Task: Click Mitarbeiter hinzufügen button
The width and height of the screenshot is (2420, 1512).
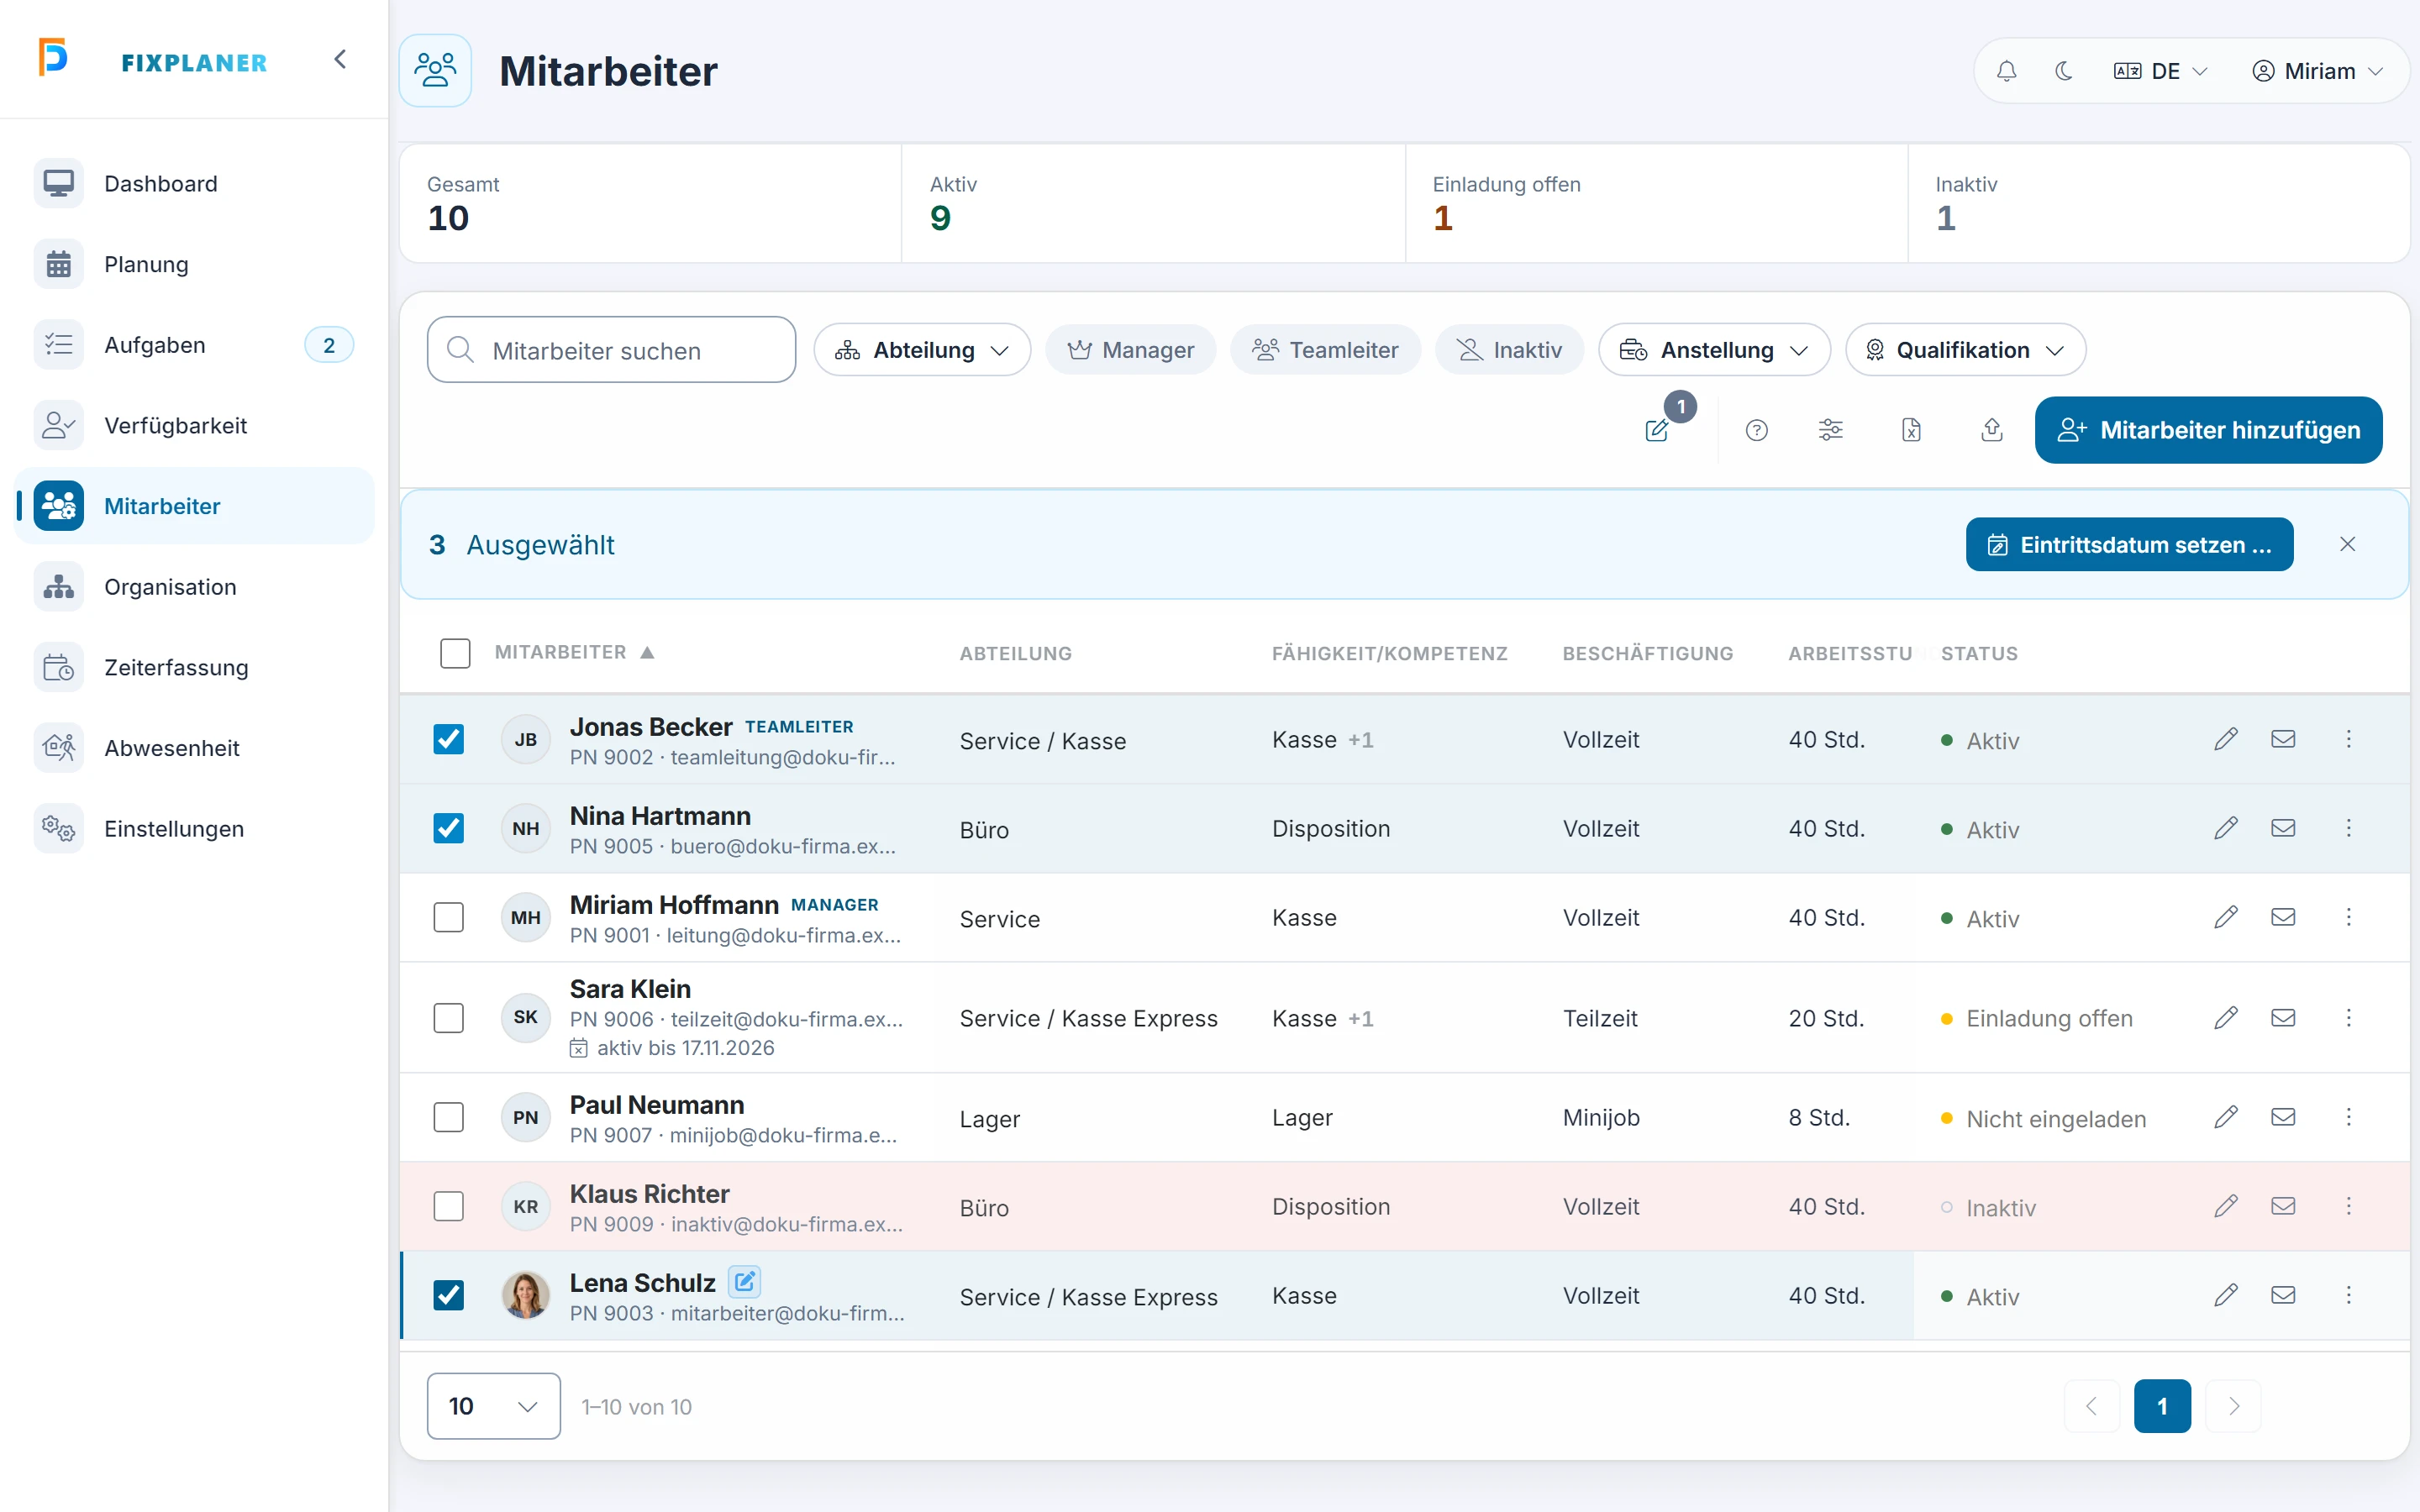Action: (x=2208, y=430)
